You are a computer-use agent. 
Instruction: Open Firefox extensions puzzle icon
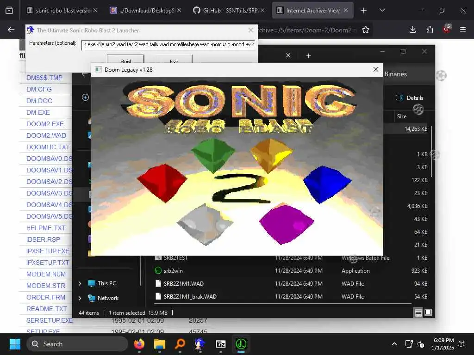pos(430,30)
